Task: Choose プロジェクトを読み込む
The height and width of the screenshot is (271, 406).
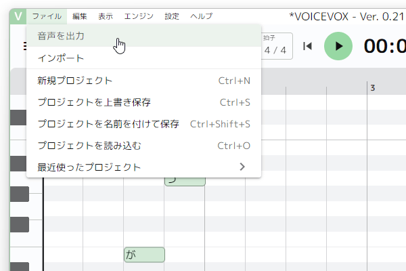Action: pos(143,146)
